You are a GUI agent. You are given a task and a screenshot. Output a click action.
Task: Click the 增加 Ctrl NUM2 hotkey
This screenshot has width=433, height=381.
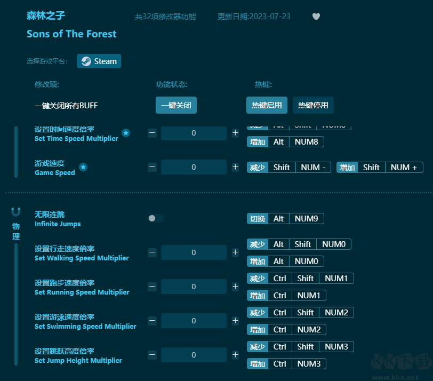[286, 330]
